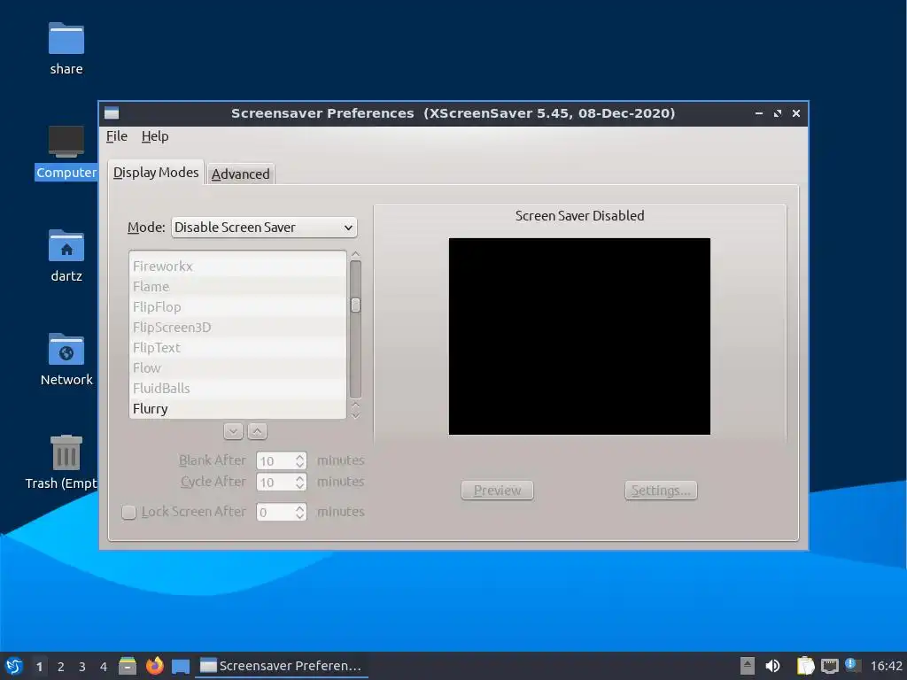907x680 pixels.
Task: Switch to workspace 3
Action: [82, 667]
